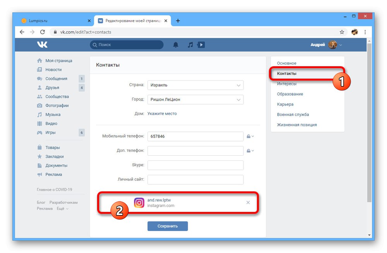Image resolution: width=387 pixels, height=253 pixels.
Task: Open Chrome three-dot menu
Action: pyautogui.click(x=365, y=32)
